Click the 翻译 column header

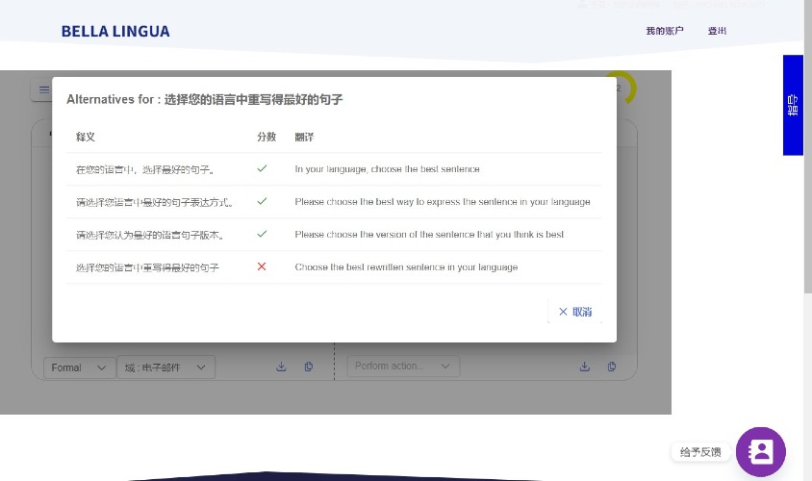[x=304, y=137]
